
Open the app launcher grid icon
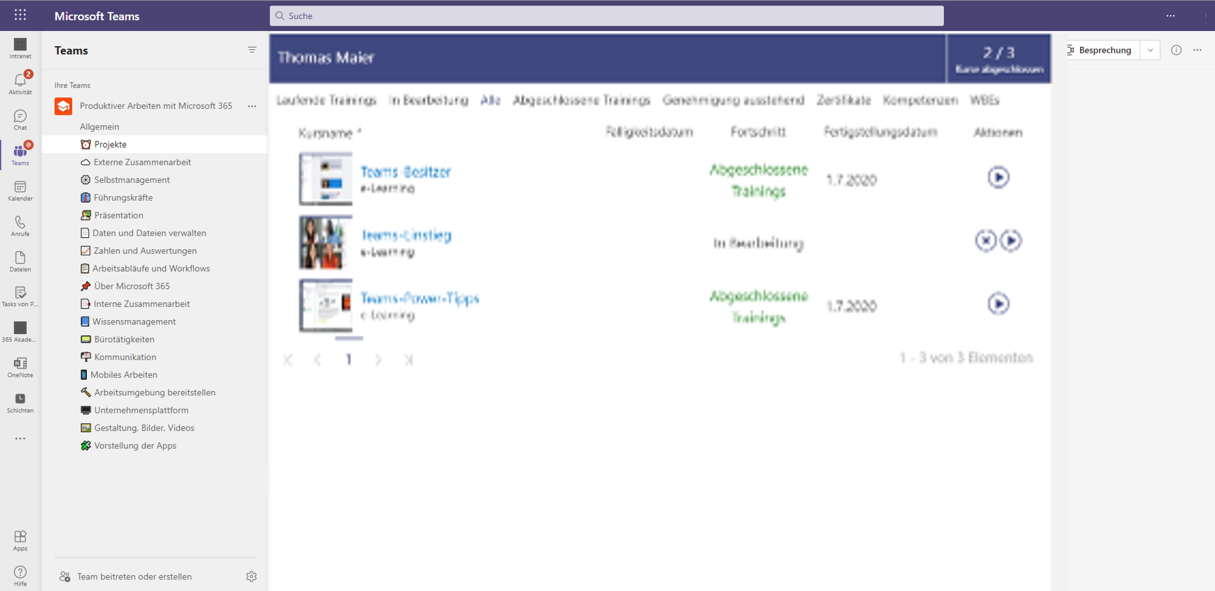[20, 15]
